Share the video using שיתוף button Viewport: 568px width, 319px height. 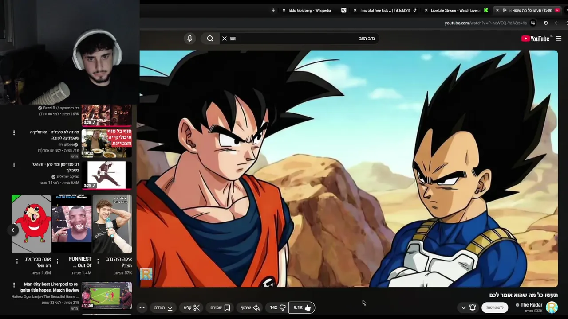(250, 307)
